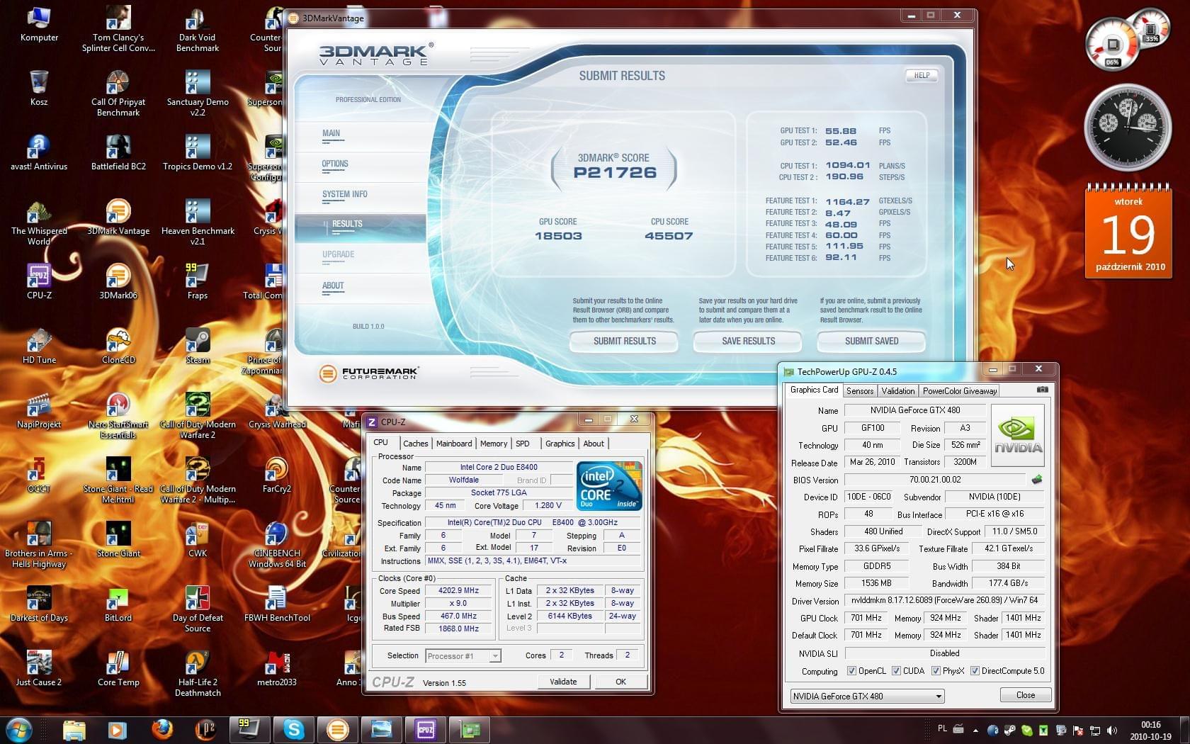Open Just Cause 2 desktop icon
The height and width of the screenshot is (744, 1190).
coord(39,669)
